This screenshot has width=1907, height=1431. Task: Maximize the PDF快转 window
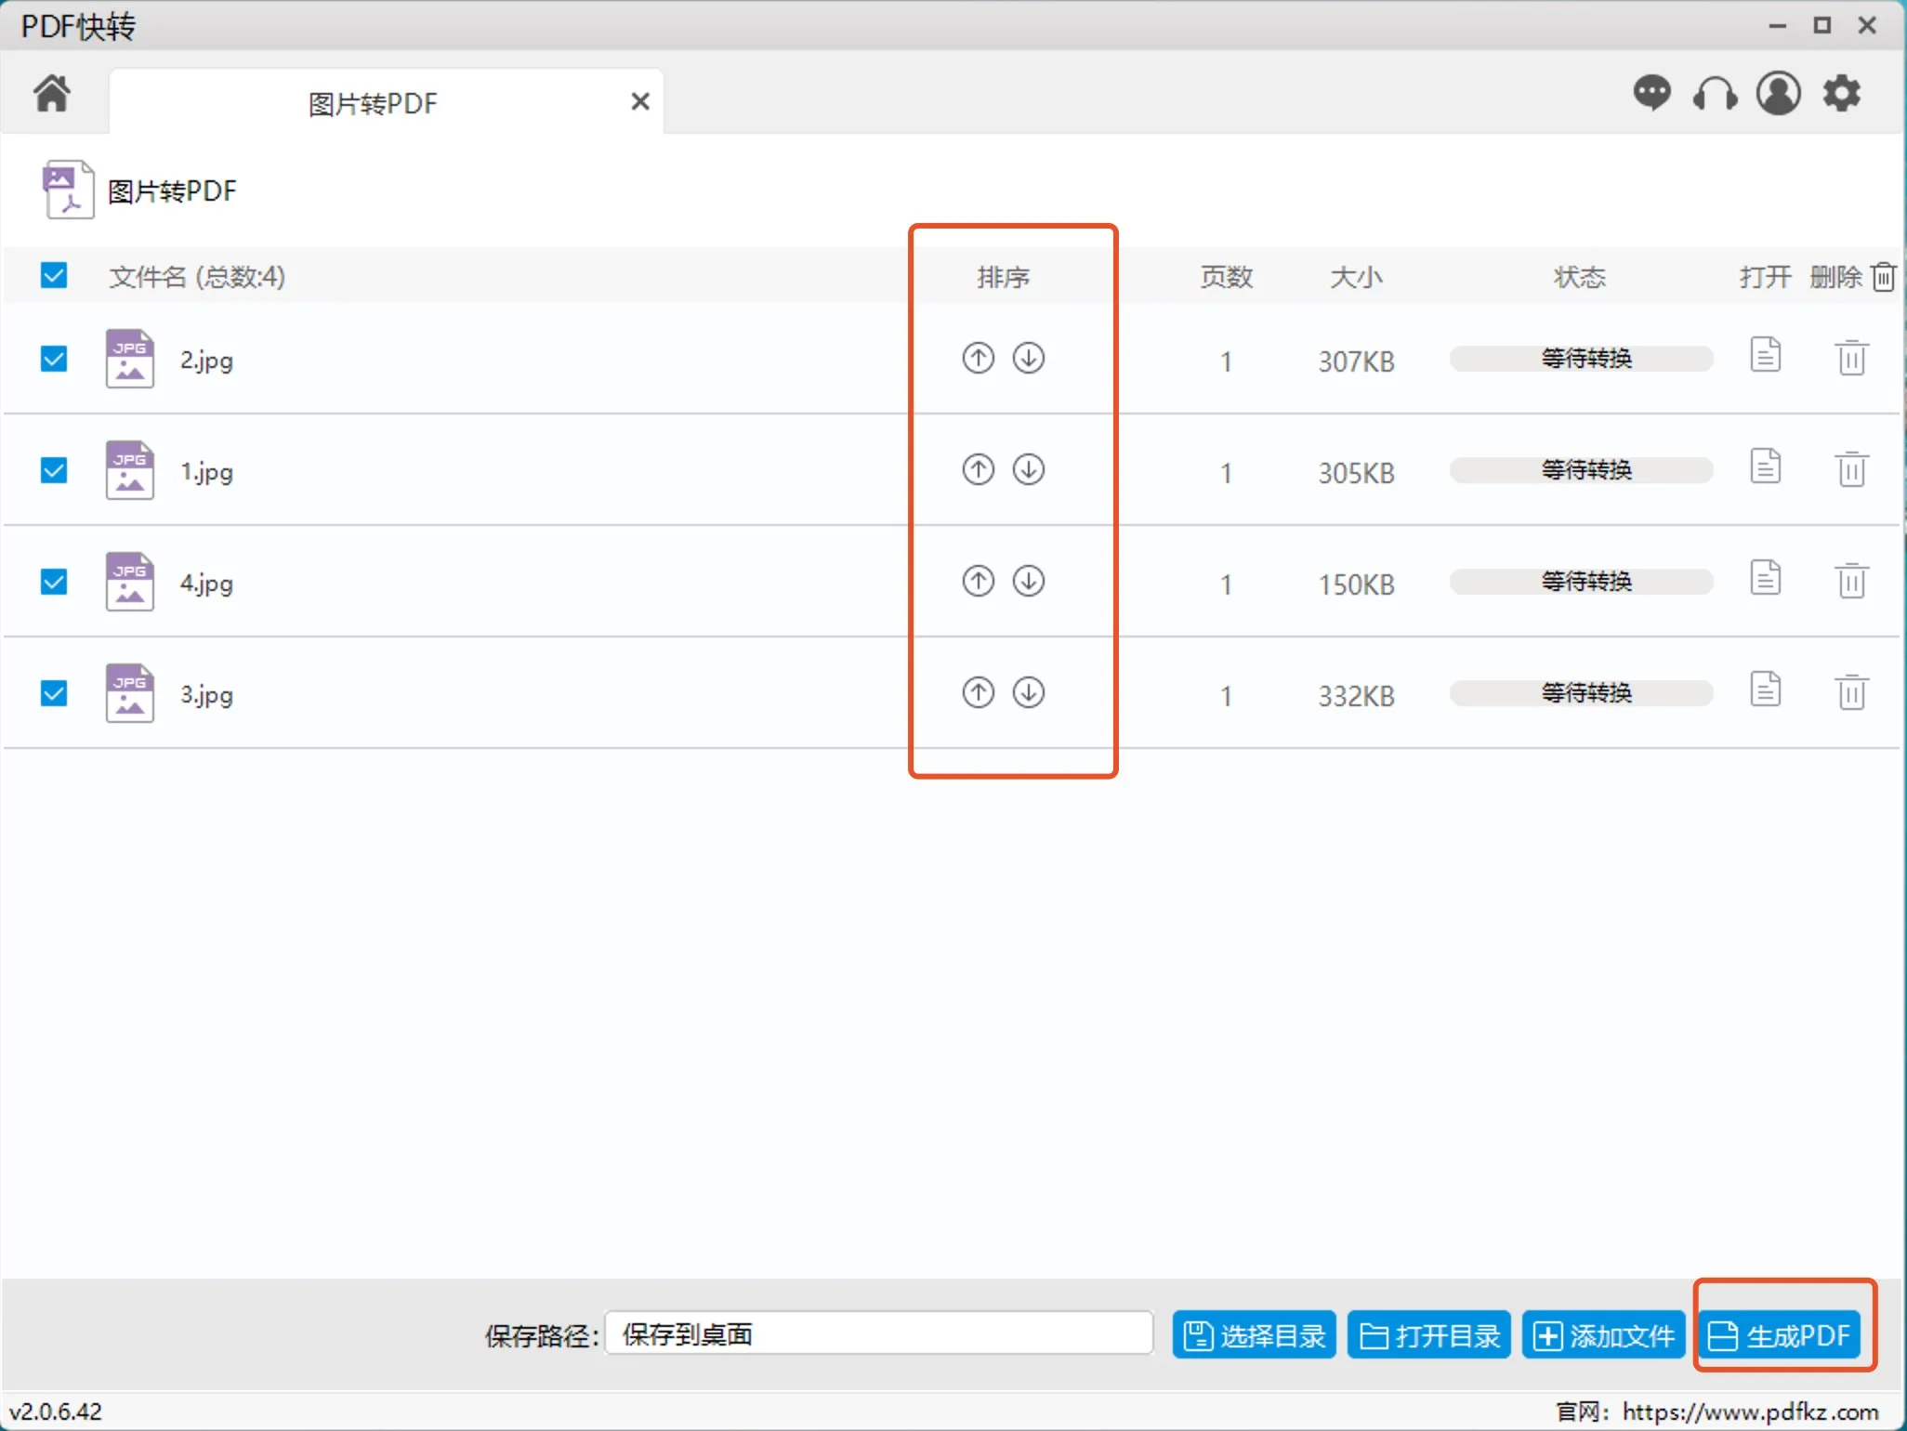click(1822, 25)
